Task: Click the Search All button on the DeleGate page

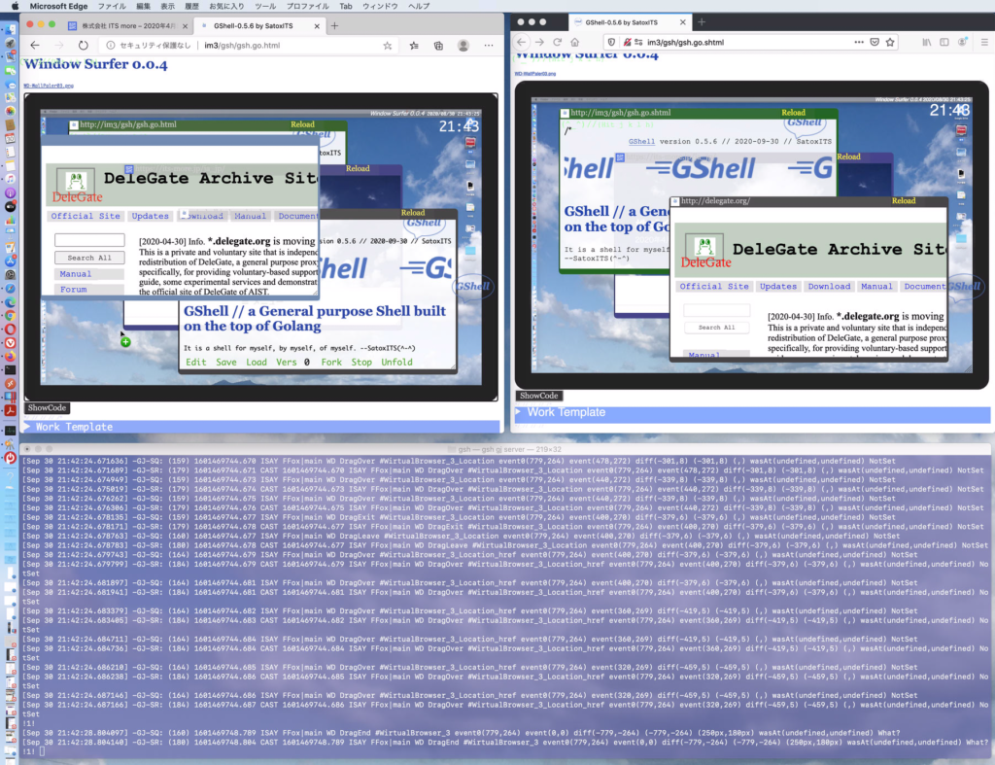Action: click(88, 258)
